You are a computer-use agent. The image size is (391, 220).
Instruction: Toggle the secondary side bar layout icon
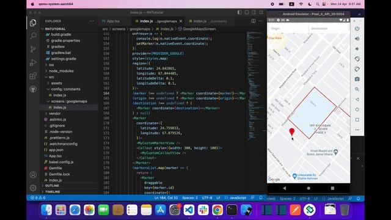pyautogui.click(x=254, y=12)
